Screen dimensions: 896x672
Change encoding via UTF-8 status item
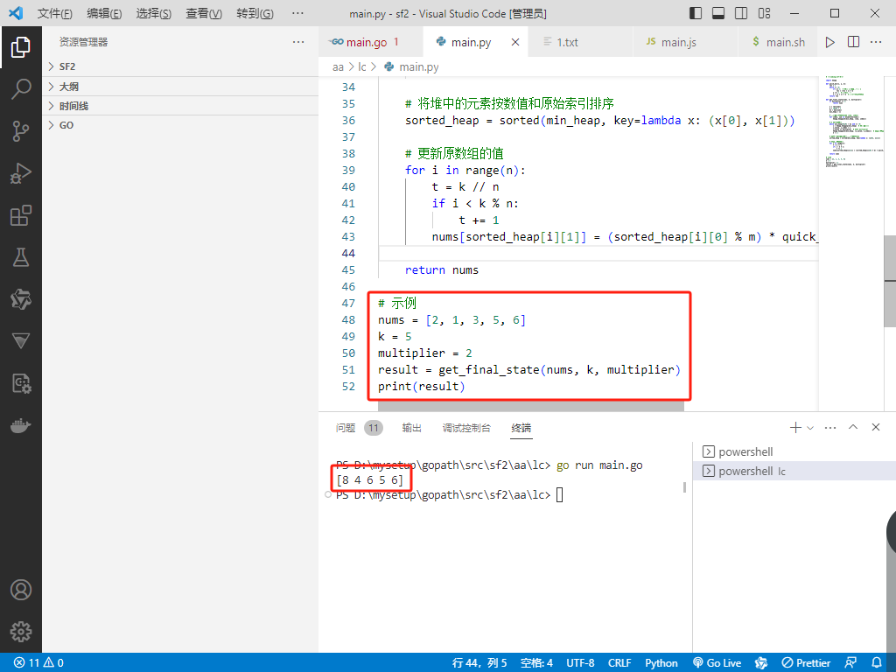580,663
